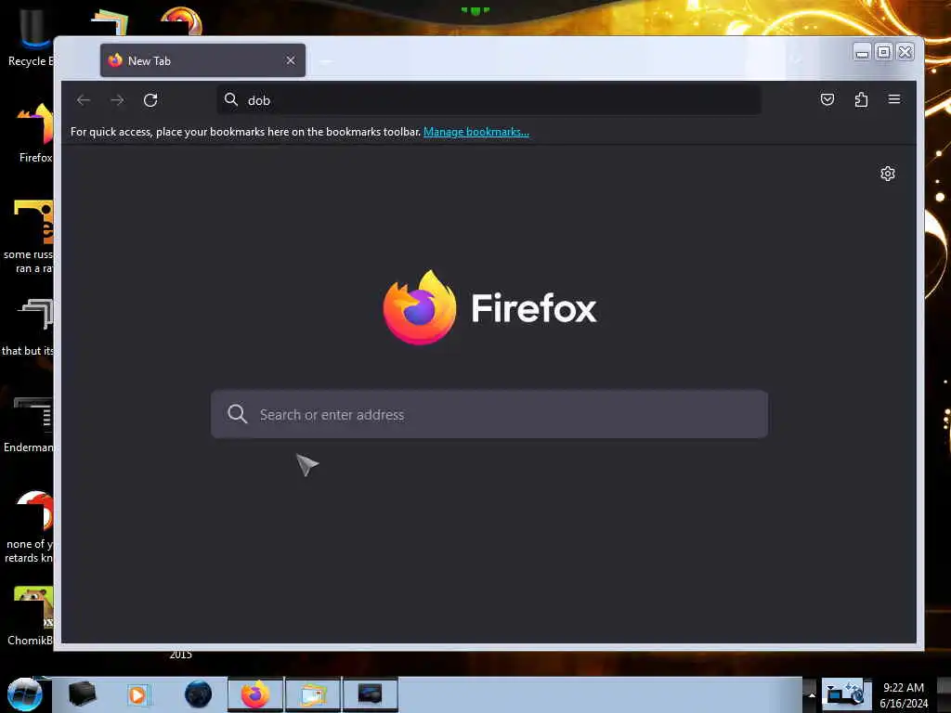Reload the current page

click(x=150, y=100)
